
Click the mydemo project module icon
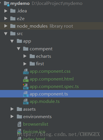7,4
